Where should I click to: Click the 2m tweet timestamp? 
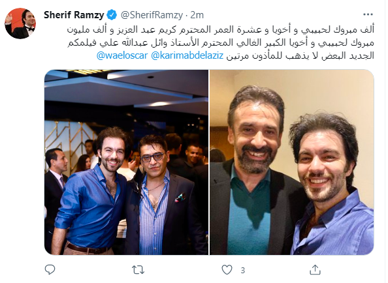point(197,15)
